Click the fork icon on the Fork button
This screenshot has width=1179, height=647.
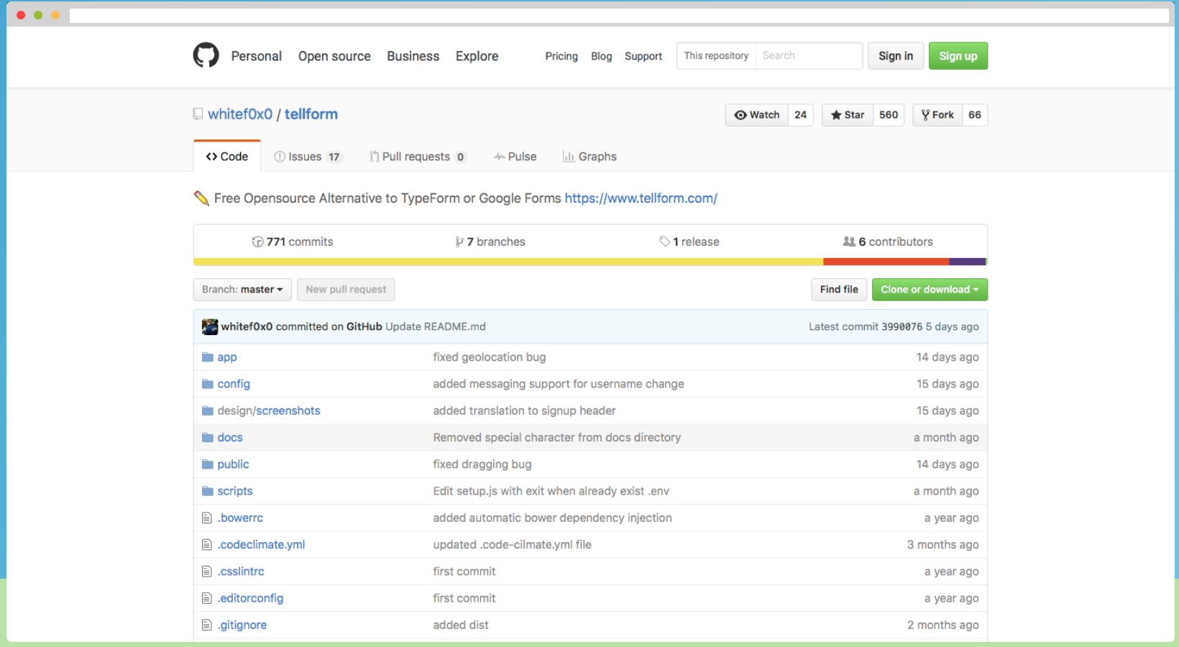click(926, 114)
